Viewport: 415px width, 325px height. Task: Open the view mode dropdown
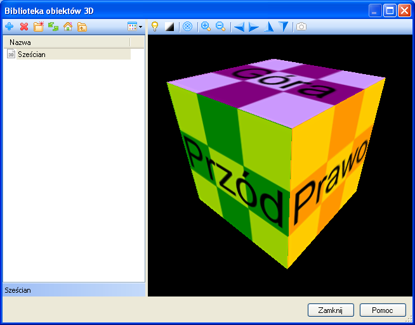coord(135,27)
